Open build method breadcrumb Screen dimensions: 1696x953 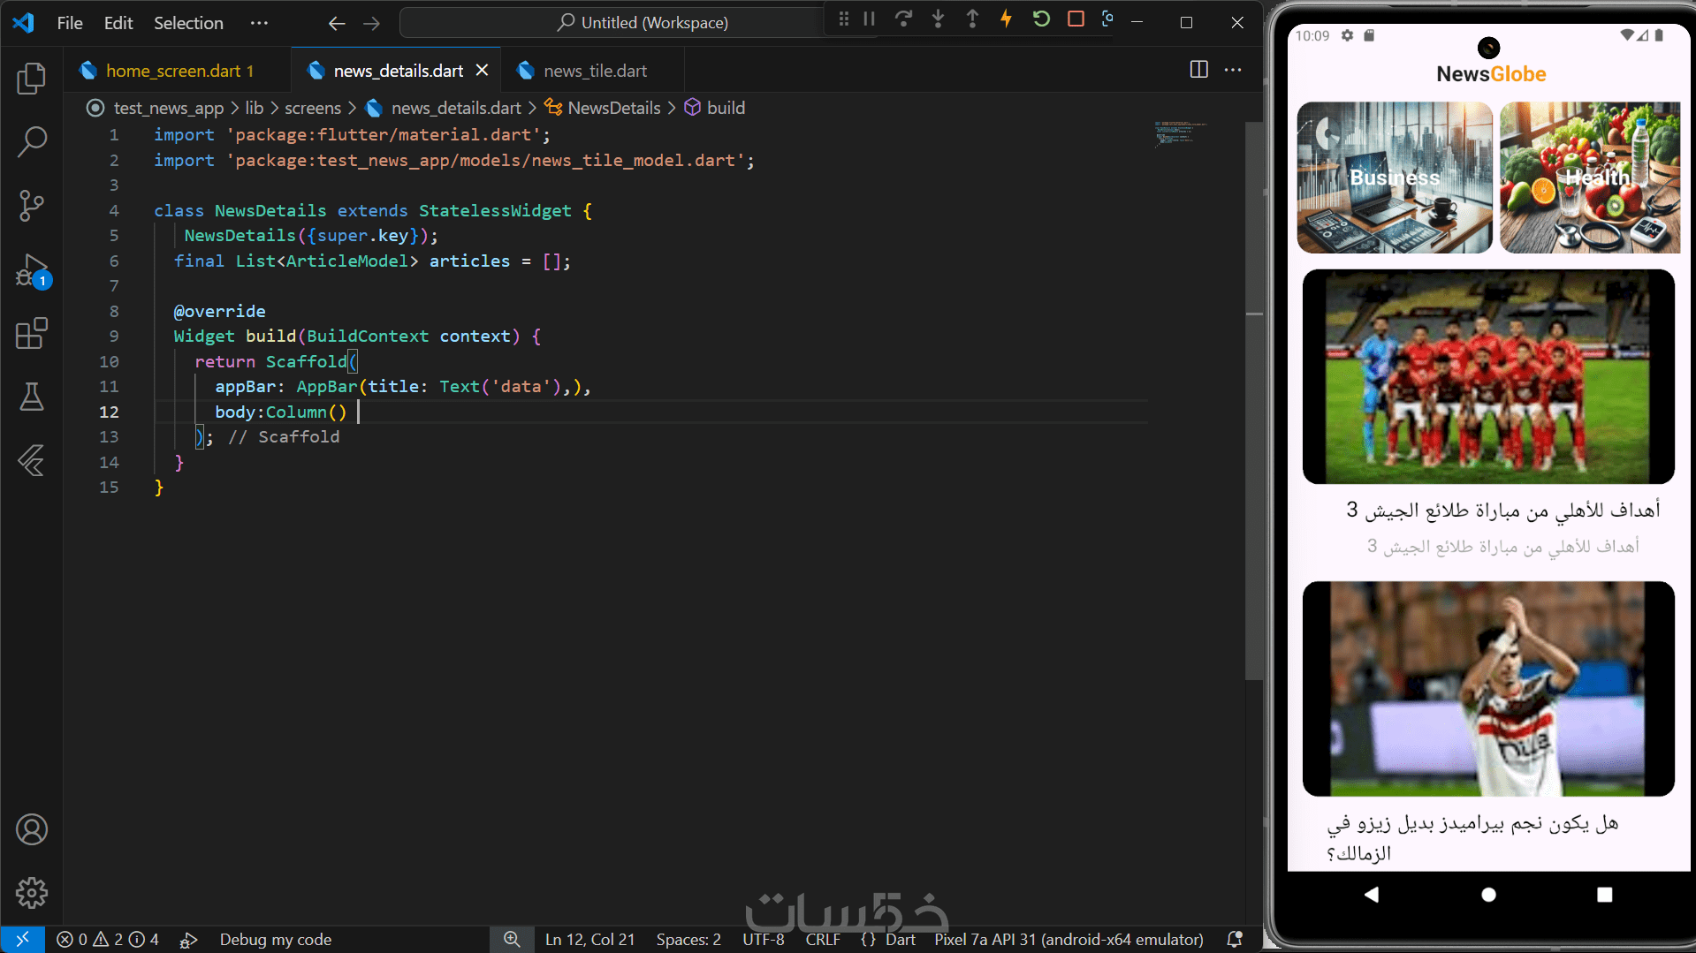(x=726, y=108)
